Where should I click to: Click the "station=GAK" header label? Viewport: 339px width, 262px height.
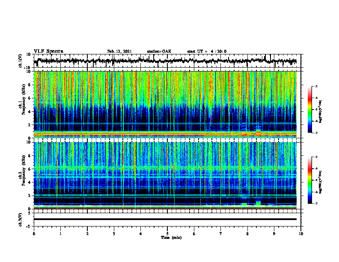(159, 51)
